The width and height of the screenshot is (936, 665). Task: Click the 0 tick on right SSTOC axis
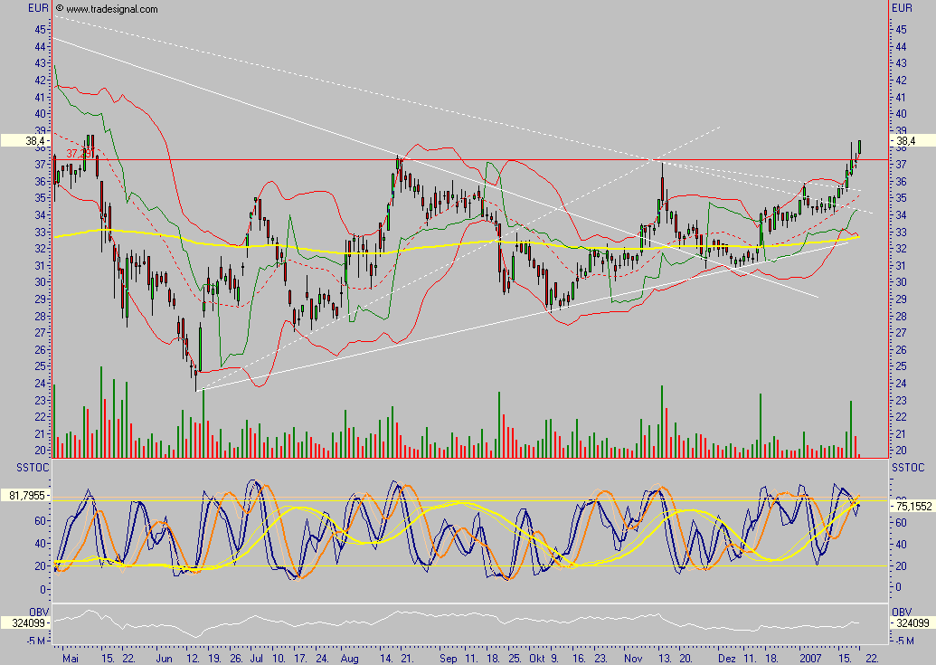coord(898,587)
